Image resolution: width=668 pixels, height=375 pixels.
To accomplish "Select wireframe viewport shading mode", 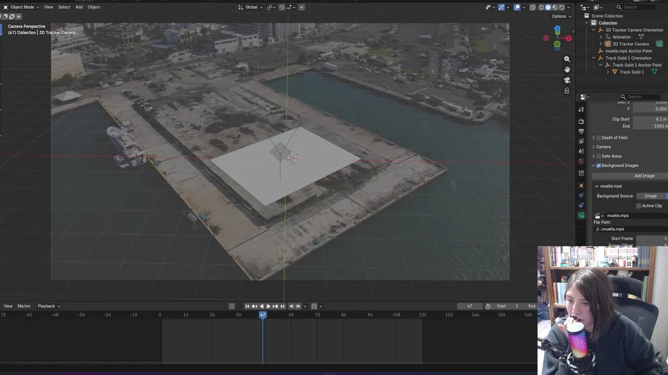I will pos(541,7).
